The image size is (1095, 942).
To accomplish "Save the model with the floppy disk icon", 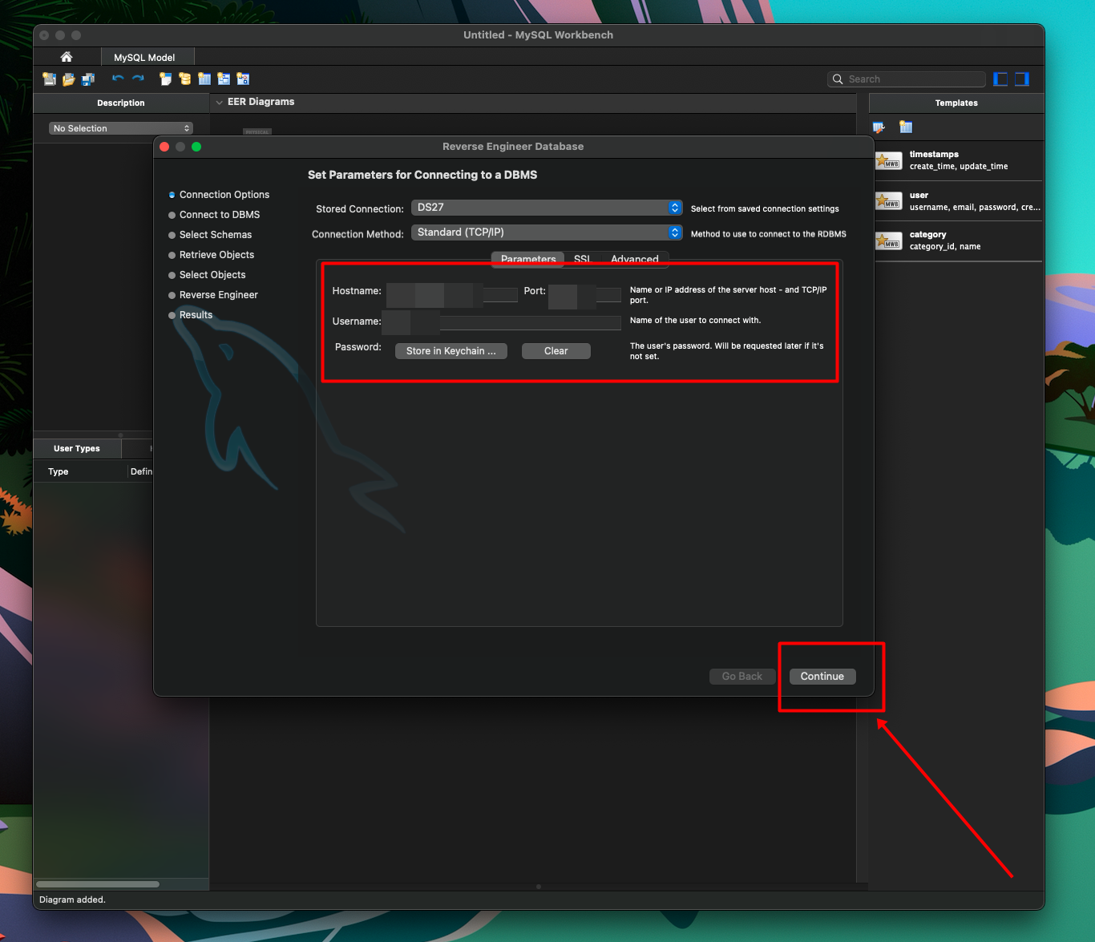I will 88,79.
